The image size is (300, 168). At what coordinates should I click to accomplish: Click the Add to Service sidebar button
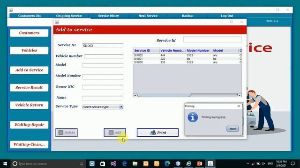pos(29,70)
